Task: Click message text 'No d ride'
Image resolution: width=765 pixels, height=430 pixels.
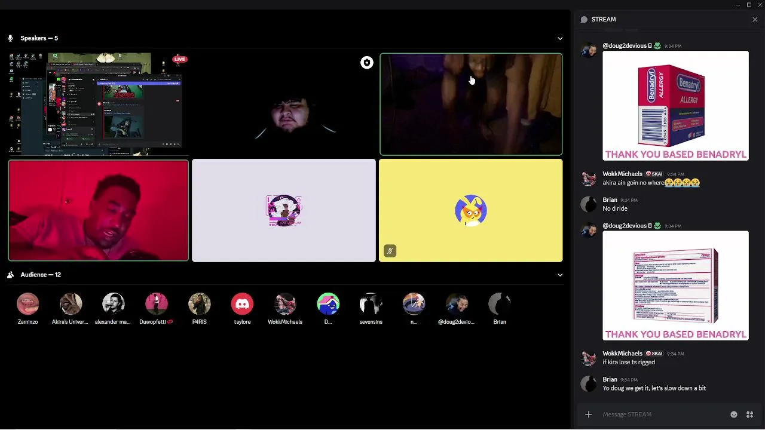Action: [x=615, y=208]
